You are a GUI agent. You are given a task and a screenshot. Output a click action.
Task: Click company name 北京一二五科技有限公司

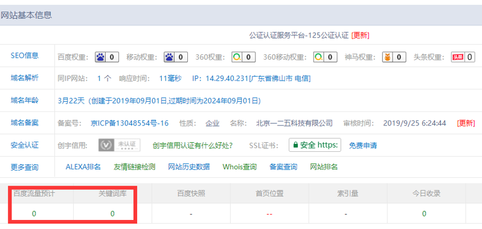tap(295, 123)
